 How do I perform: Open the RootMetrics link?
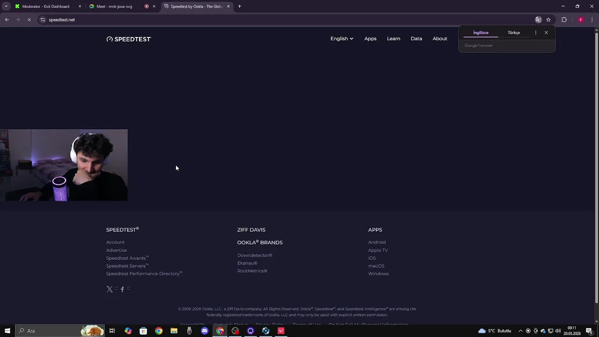(x=252, y=271)
